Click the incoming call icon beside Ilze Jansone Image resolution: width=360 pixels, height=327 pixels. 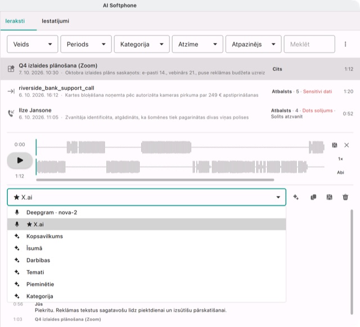click(11, 114)
